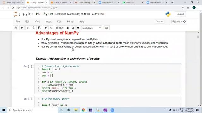Viewport: 202px width, 113px height.
Task: Click the address bar URL
Action: pyautogui.click(x=39, y=8)
